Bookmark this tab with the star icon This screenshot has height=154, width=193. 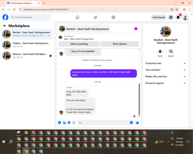177,10
